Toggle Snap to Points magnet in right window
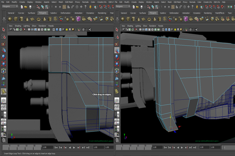The width and height of the screenshot is (235, 156). click(x=215, y=7)
